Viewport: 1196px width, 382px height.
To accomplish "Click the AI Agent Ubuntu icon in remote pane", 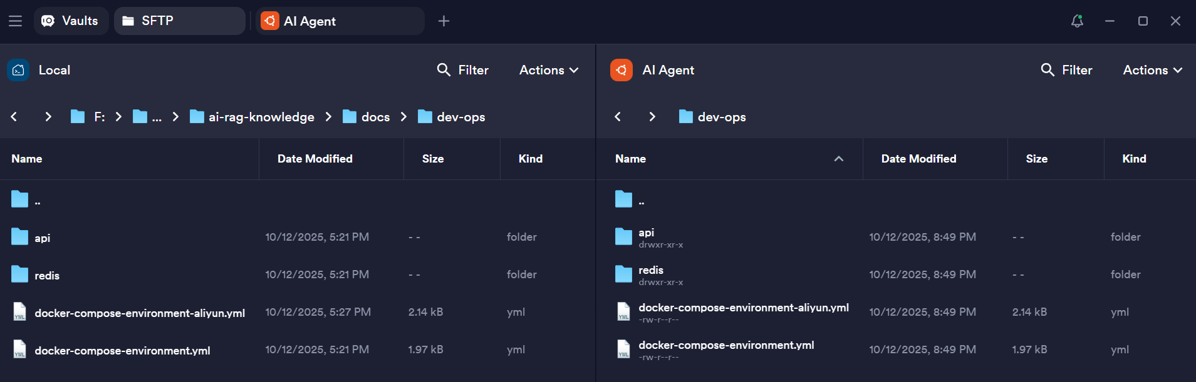I will click(621, 70).
